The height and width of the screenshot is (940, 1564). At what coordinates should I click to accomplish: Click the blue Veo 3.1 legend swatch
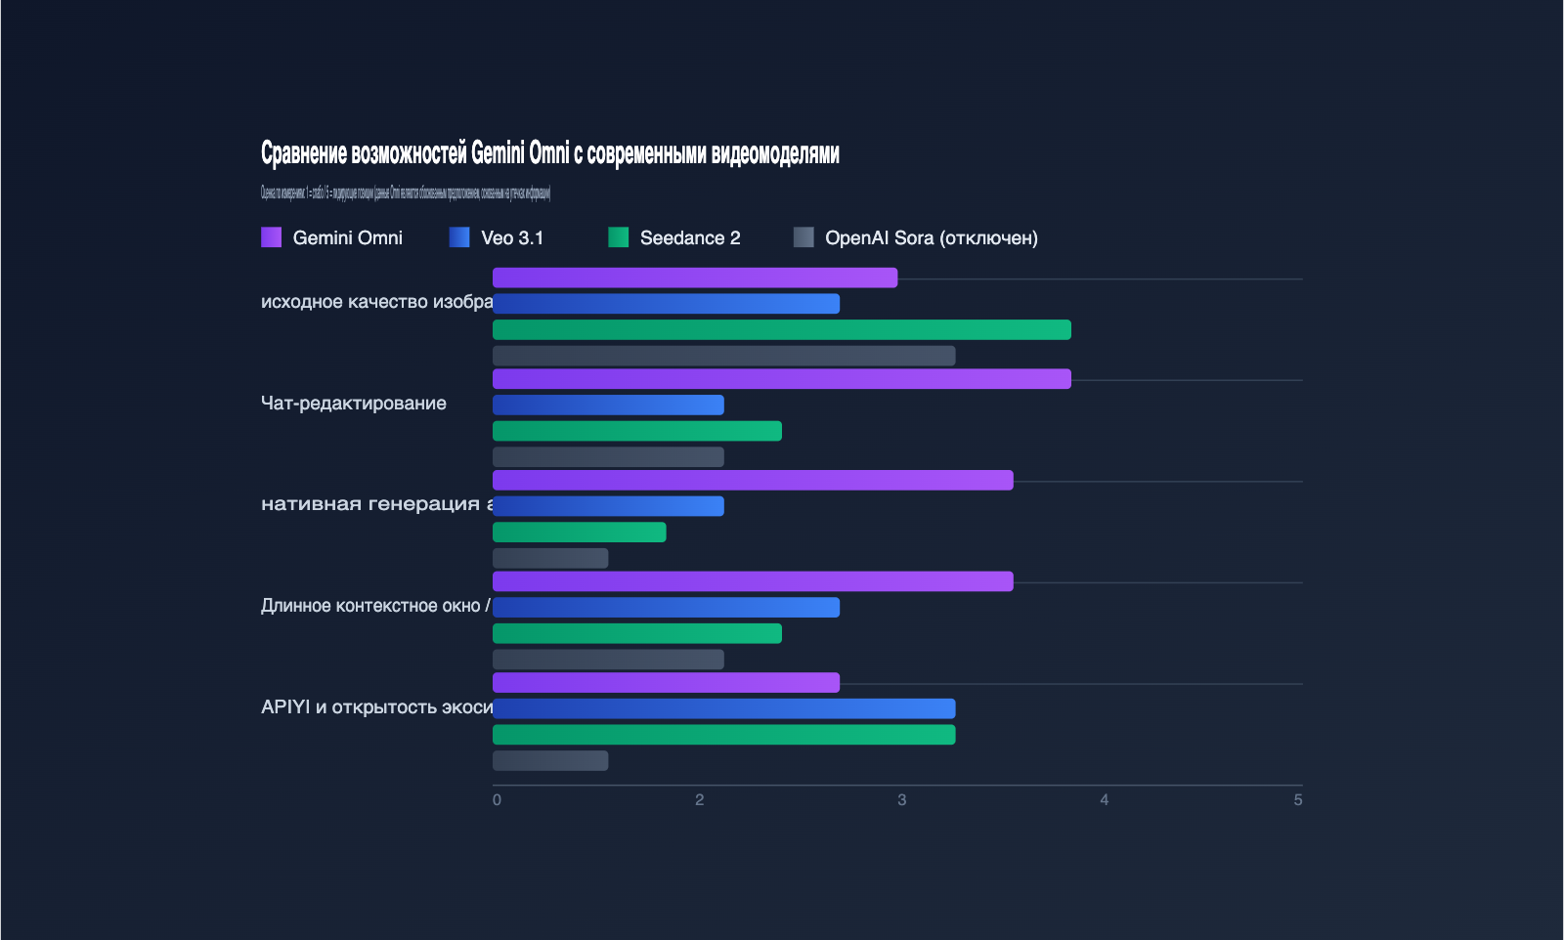click(459, 237)
